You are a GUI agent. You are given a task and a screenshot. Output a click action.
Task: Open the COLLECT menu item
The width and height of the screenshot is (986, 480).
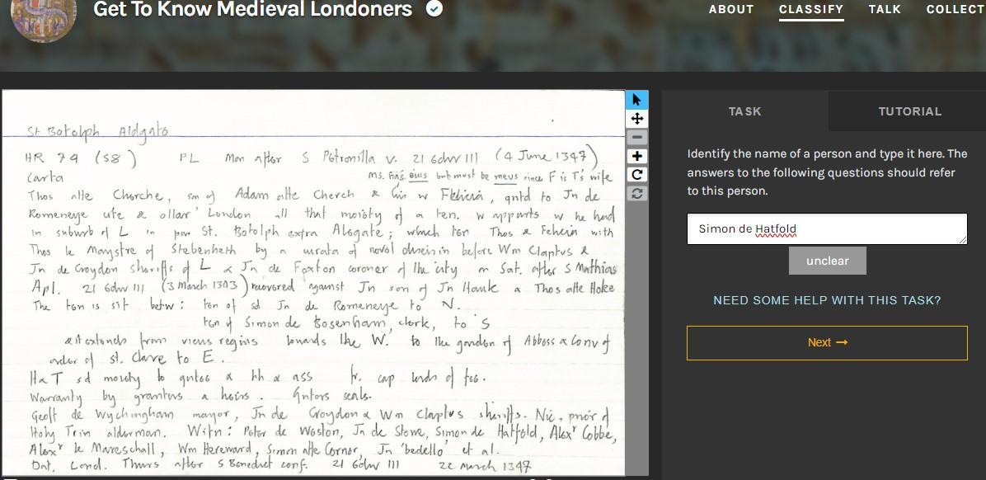pyautogui.click(x=955, y=9)
